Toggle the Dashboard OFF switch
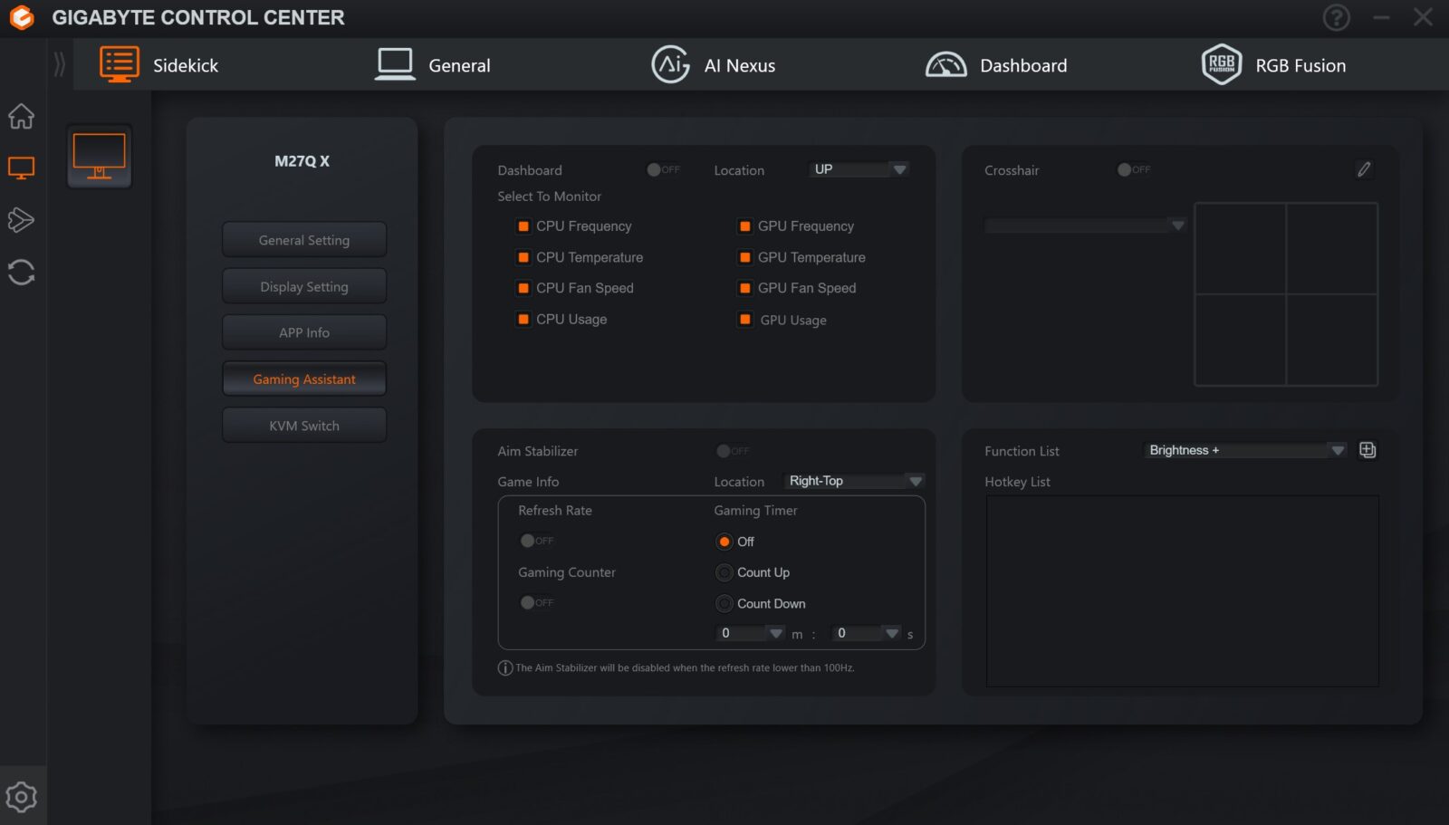The height and width of the screenshot is (825, 1449). [x=662, y=169]
